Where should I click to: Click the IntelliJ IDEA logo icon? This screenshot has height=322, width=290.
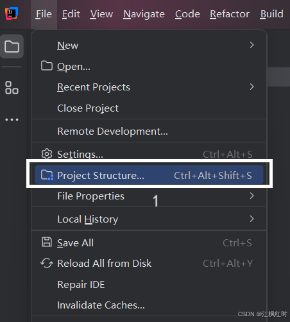tap(12, 13)
